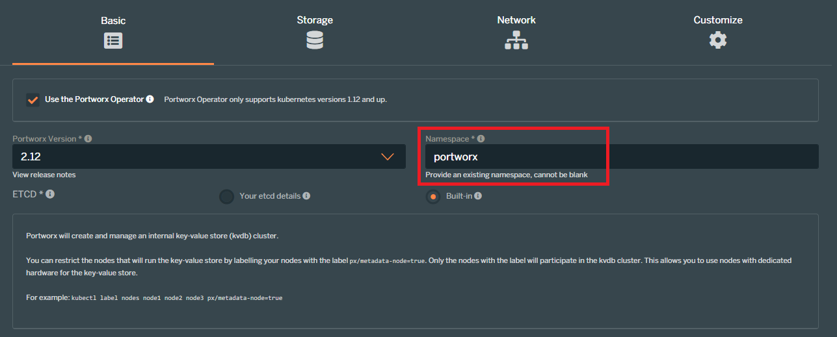
Task: Click the kubectl label nodes example command
Action: (x=177, y=297)
